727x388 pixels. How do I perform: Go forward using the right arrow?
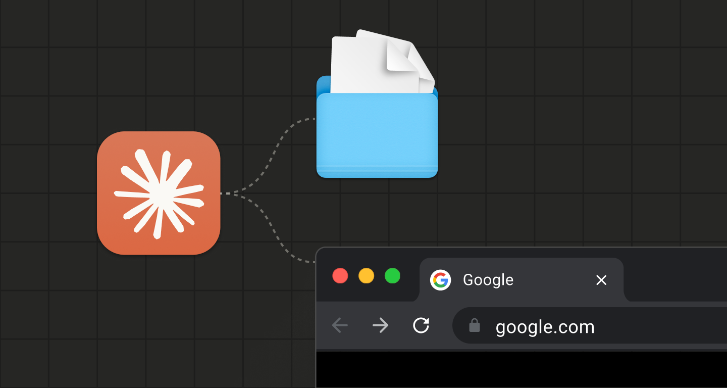point(380,326)
